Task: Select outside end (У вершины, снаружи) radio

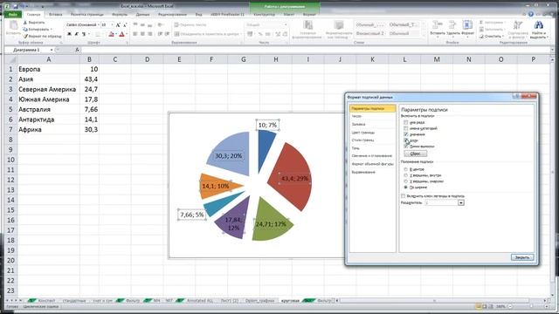Action: 405,181
